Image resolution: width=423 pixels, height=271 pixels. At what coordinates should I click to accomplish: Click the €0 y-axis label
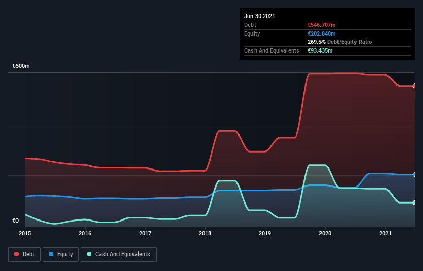pos(15,221)
